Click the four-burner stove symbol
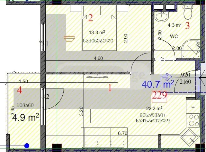Image resolution: width=206 pixels, height=152 pixels. click(x=194, y=120)
